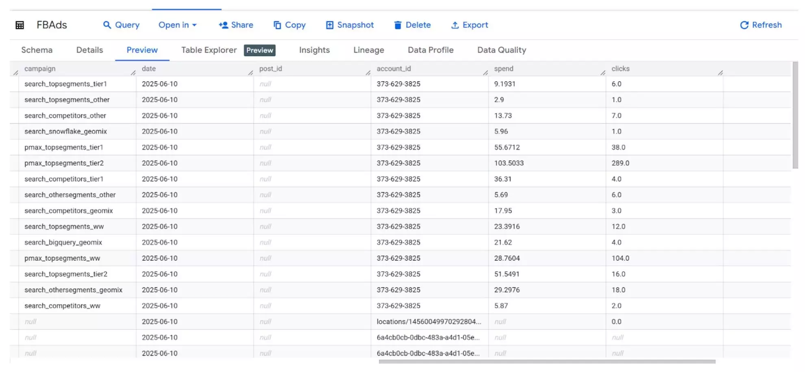
Task: Open the Details tab
Action: [89, 50]
